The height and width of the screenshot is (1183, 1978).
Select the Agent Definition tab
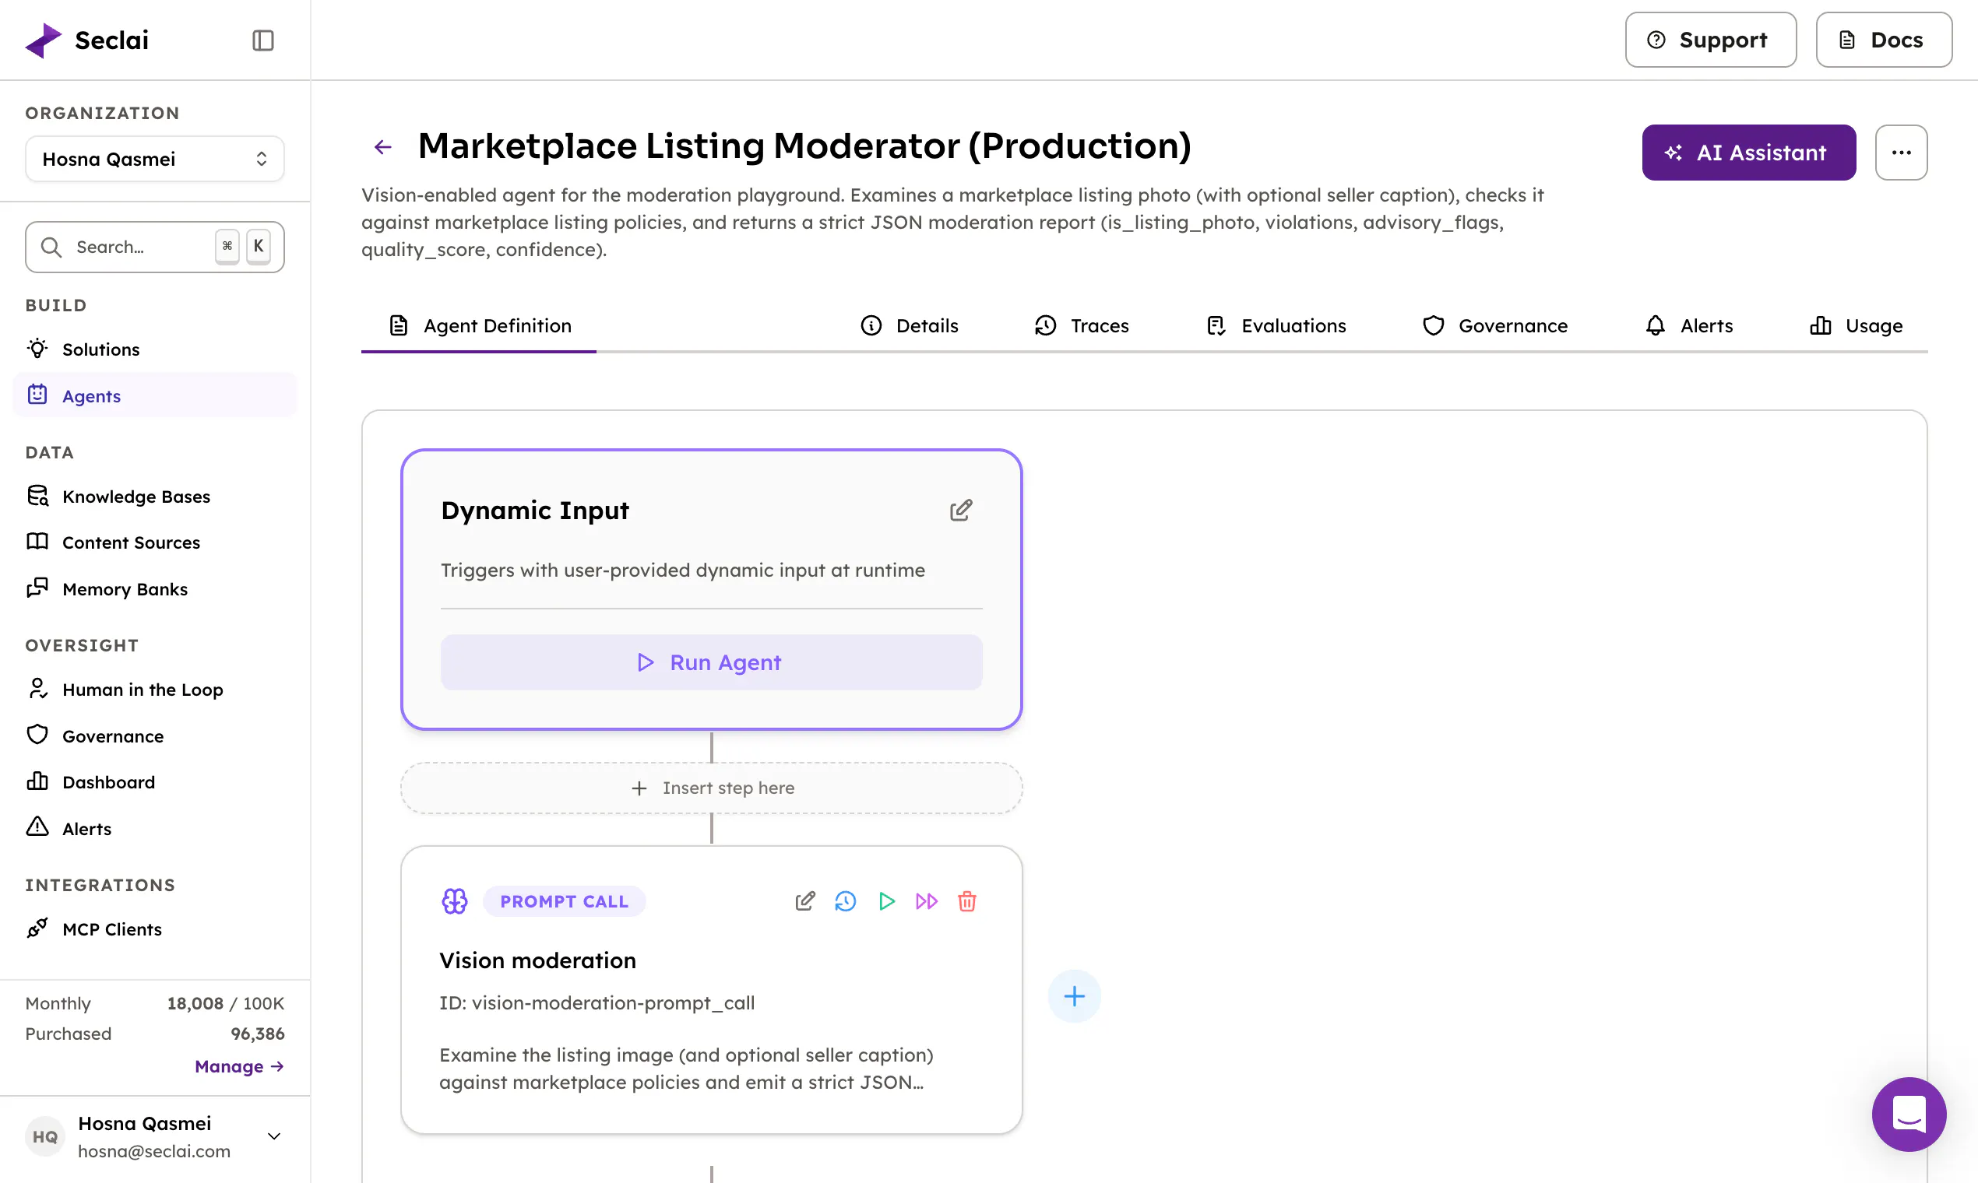tap(480, 325)
